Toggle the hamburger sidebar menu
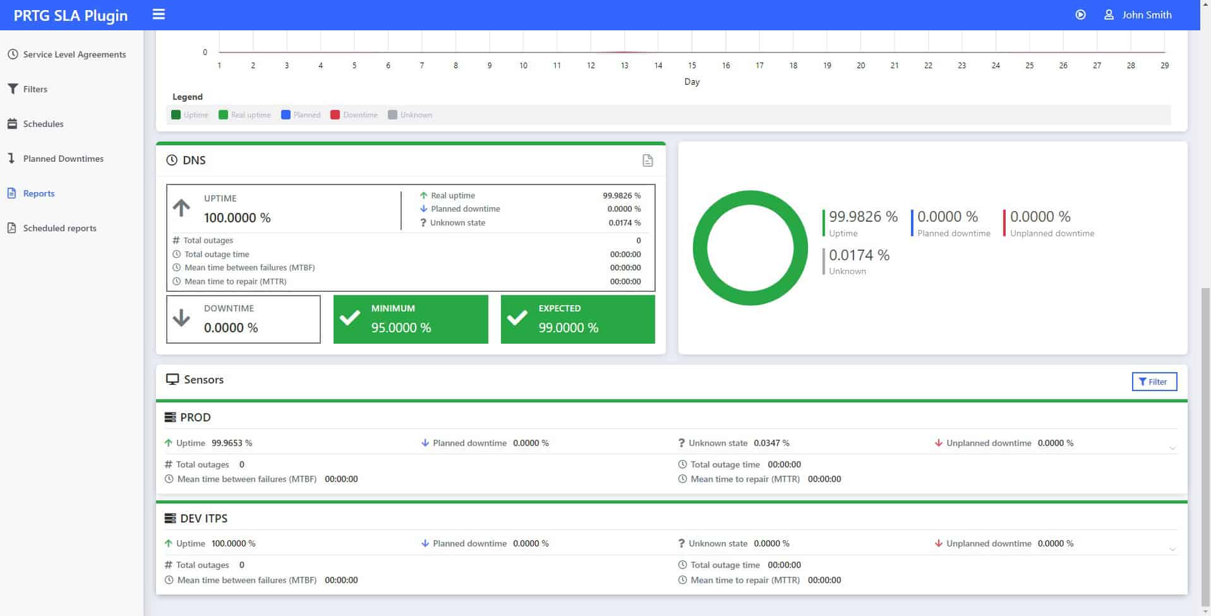This screenshot has width=1211, height=616. [x=159, y=14]
